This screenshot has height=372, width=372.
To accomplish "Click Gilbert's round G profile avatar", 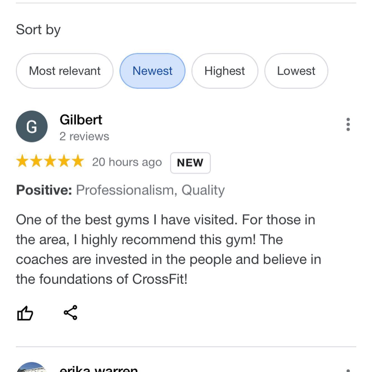I will click(32, 126).
